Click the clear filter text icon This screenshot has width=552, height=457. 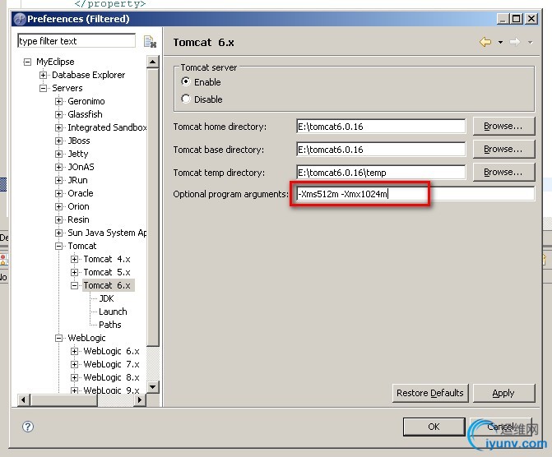[150, 42]
